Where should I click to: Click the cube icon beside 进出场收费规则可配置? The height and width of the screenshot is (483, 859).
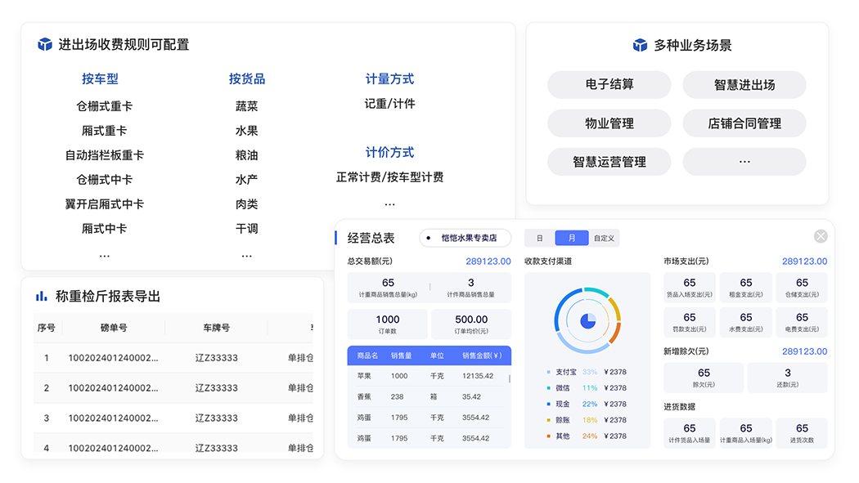pos(45,45)
